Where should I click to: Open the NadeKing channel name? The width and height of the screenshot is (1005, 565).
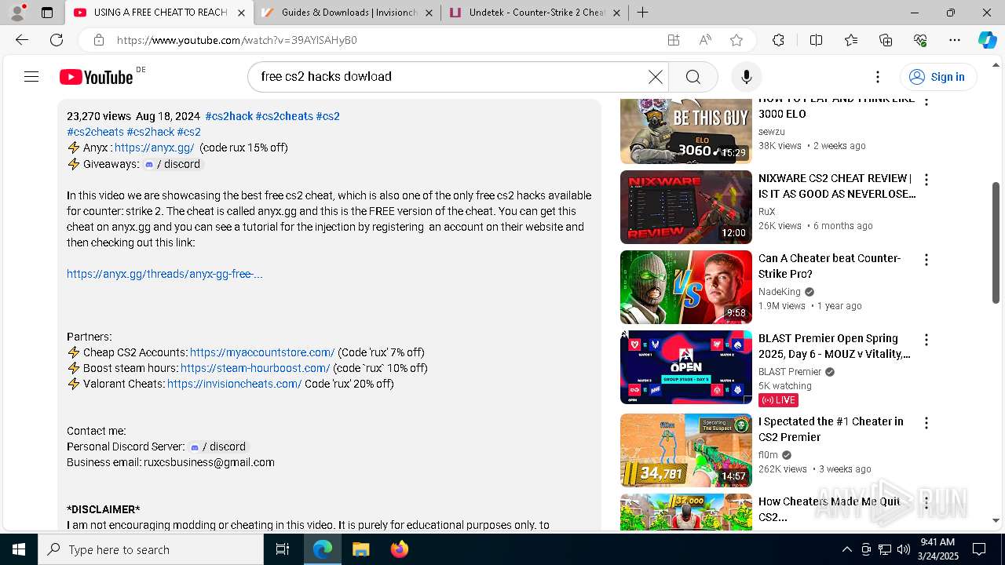pyautogui.click(x=780, y=292)
